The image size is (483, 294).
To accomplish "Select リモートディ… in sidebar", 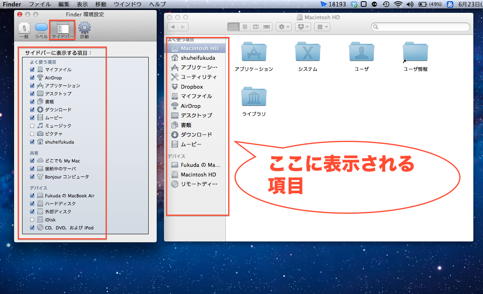I will click(x=195, y=184).
